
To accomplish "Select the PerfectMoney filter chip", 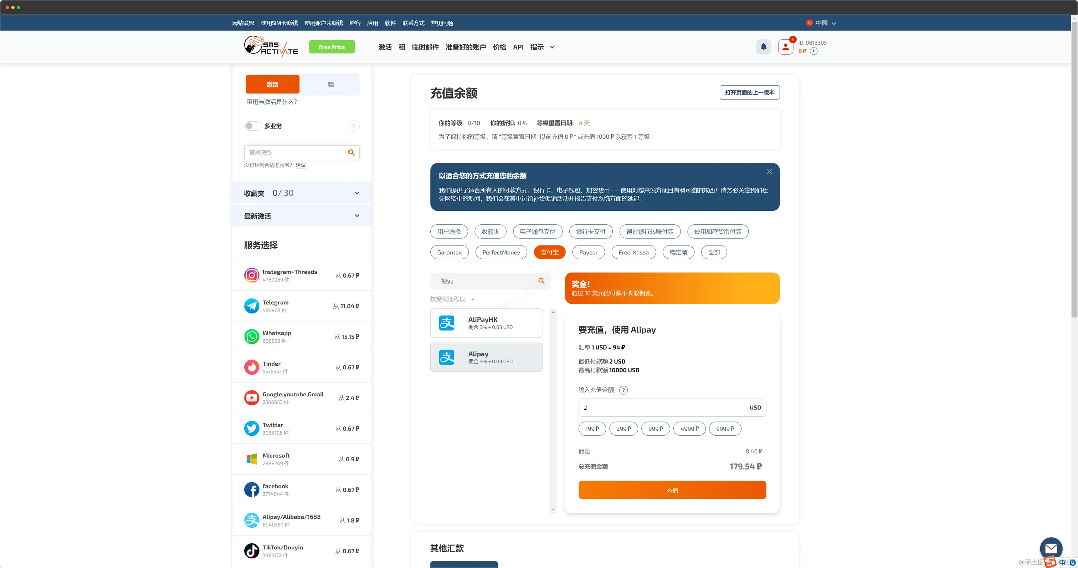I will 501,252.
